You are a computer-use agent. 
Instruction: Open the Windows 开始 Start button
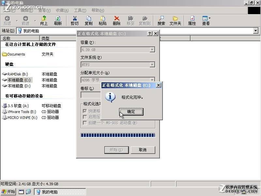click(8, 191)
